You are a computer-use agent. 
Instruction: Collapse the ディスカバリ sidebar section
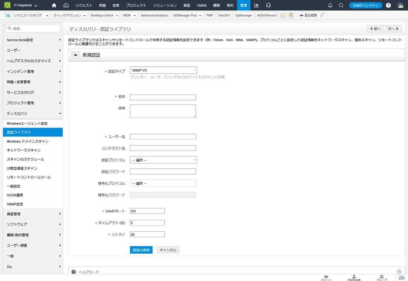coord(33,113)
